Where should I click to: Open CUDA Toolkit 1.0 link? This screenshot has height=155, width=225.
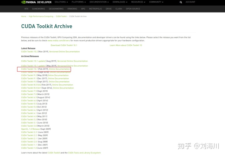click(29, 148)
